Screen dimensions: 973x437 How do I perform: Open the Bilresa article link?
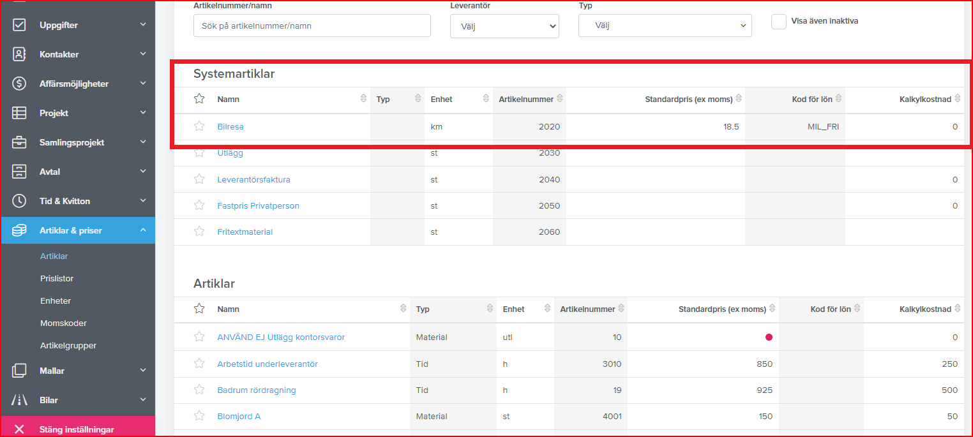pos(230,126)
